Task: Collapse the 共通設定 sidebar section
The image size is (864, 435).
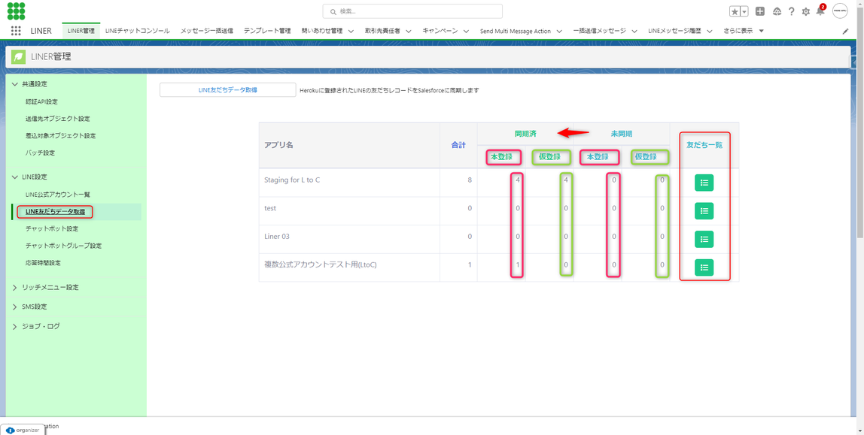Action: (x=15, y=84)
